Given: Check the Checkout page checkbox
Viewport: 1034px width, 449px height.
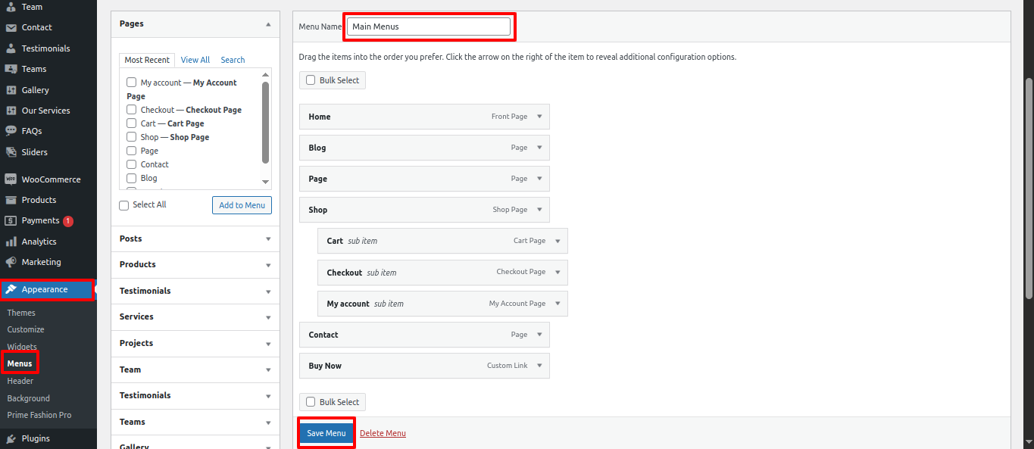Looking at the screenshot, I should click(132, 110).
